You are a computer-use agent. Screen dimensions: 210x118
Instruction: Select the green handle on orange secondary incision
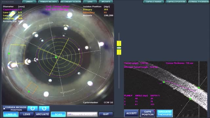29,92
